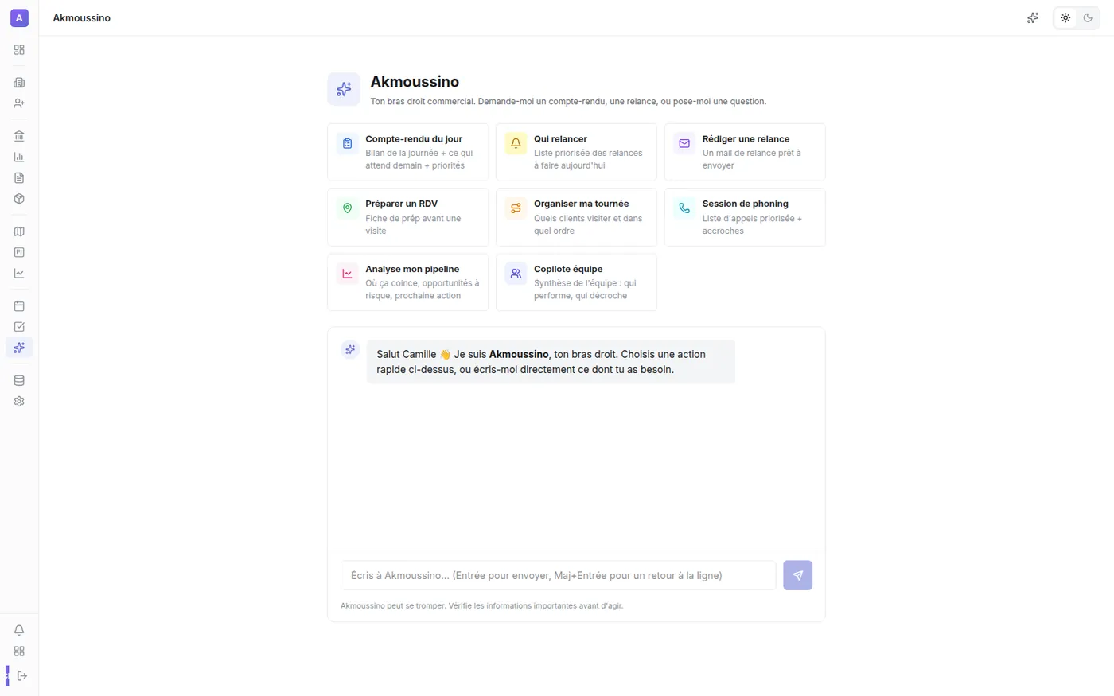Click the Copilote équipe card
Image resolution: width=1114 pixels, height=696 pixels.
(576, 282)
